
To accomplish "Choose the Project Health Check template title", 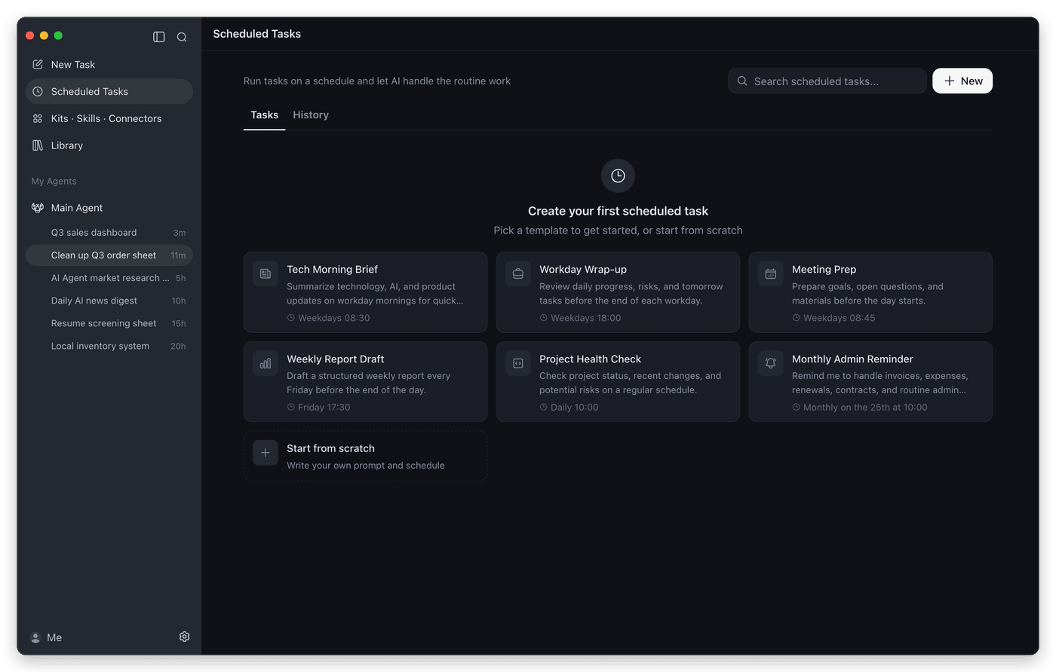I will coord(590,359).
